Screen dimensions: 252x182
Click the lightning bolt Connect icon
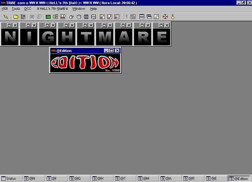click(6, 17)
